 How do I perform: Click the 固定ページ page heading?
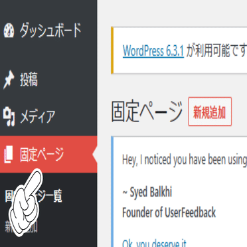coord(147,112)
